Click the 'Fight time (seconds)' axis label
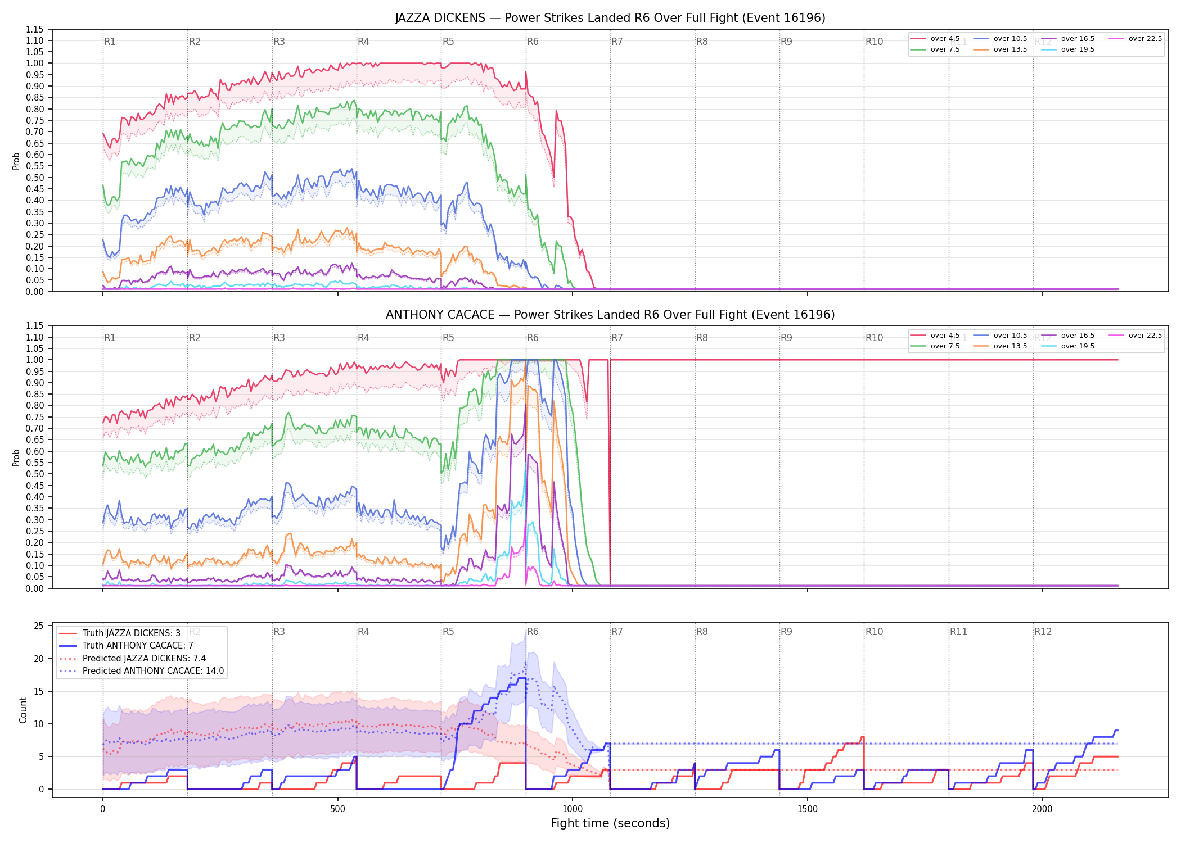The height and width of the screenshot is (843, 1181). point(610,823)
